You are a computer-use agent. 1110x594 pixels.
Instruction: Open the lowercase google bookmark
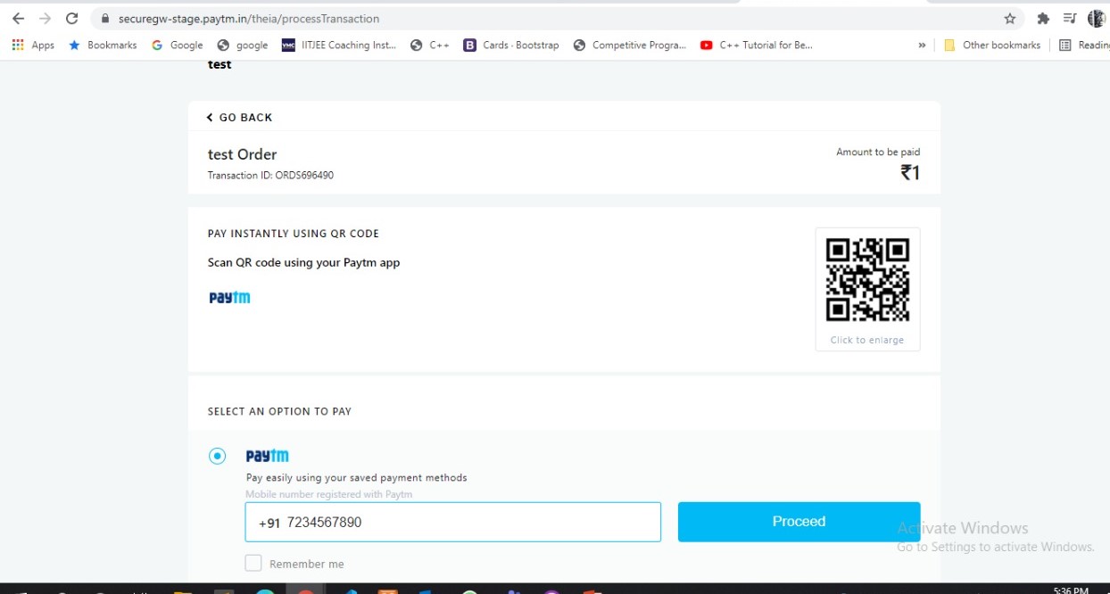(243, 45)
